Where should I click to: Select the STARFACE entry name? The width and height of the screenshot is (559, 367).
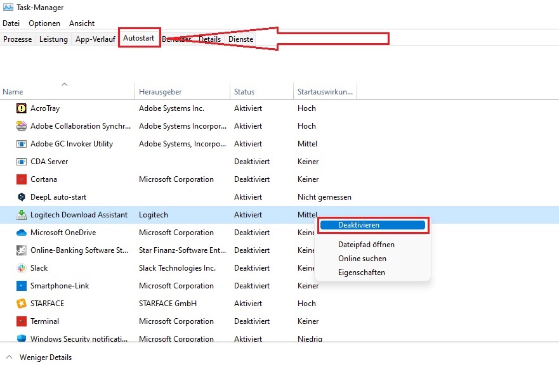[x=47, y=304]
